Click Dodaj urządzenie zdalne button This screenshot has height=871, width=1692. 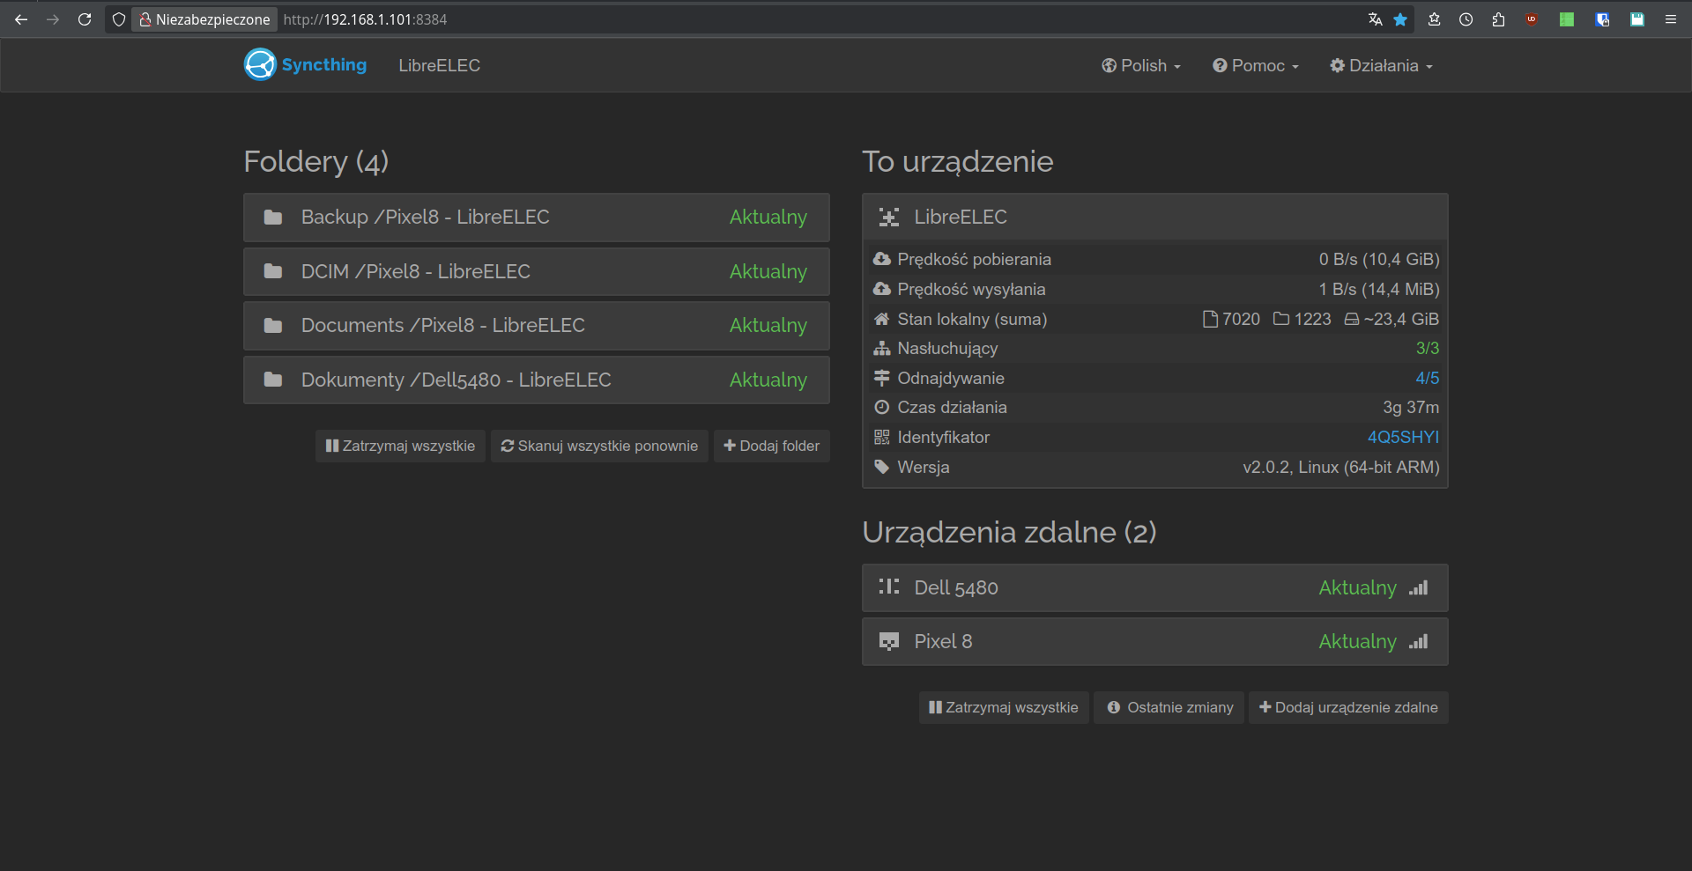[x=1347, y=708]
